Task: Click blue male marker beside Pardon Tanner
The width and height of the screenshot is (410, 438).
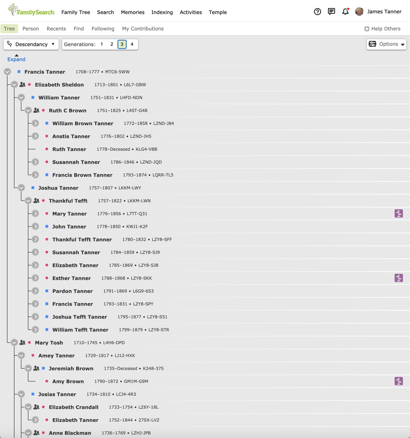Action: pyautogui.click(x=47, y=291)
